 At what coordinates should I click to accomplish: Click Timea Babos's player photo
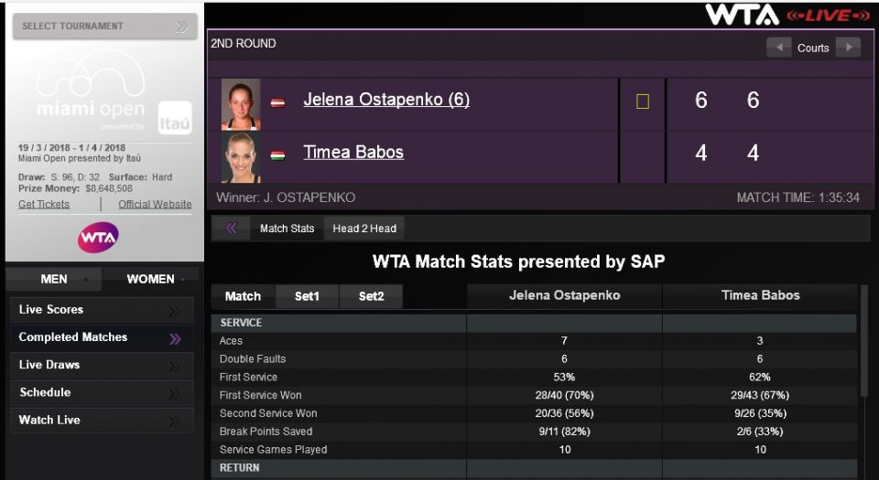click(x=241, y=156)
